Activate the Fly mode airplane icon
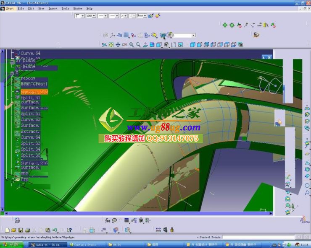This screenshot has width=311, height=248. click(104, 45)
